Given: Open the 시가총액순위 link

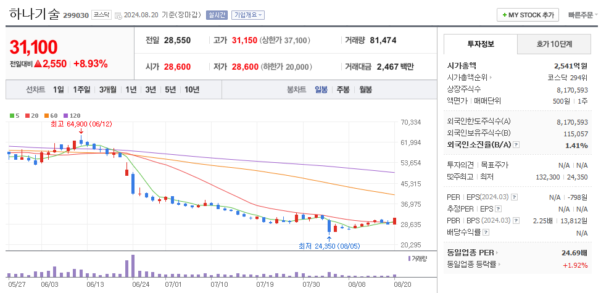Looking at the screenshot, I should 467,78.
